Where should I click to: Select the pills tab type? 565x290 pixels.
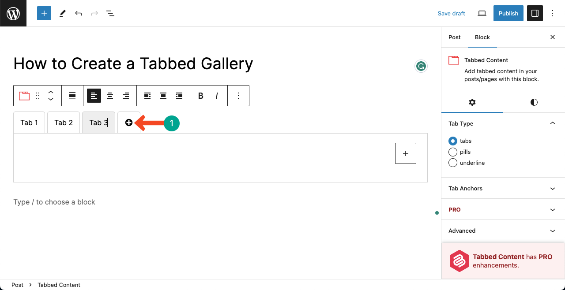click(x=453, y=152)
